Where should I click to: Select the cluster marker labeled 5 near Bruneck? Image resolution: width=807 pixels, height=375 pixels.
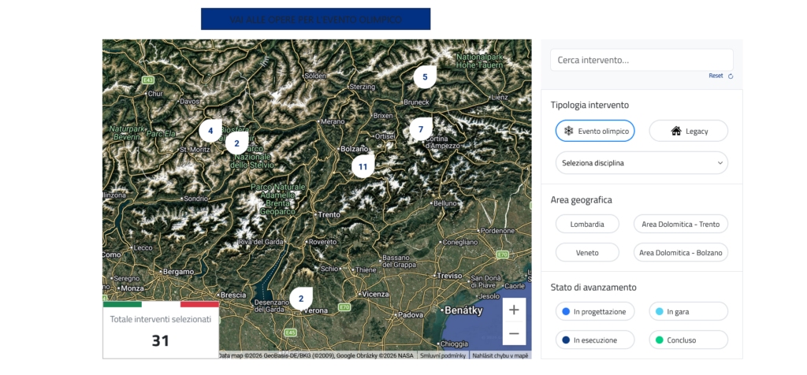425,77
